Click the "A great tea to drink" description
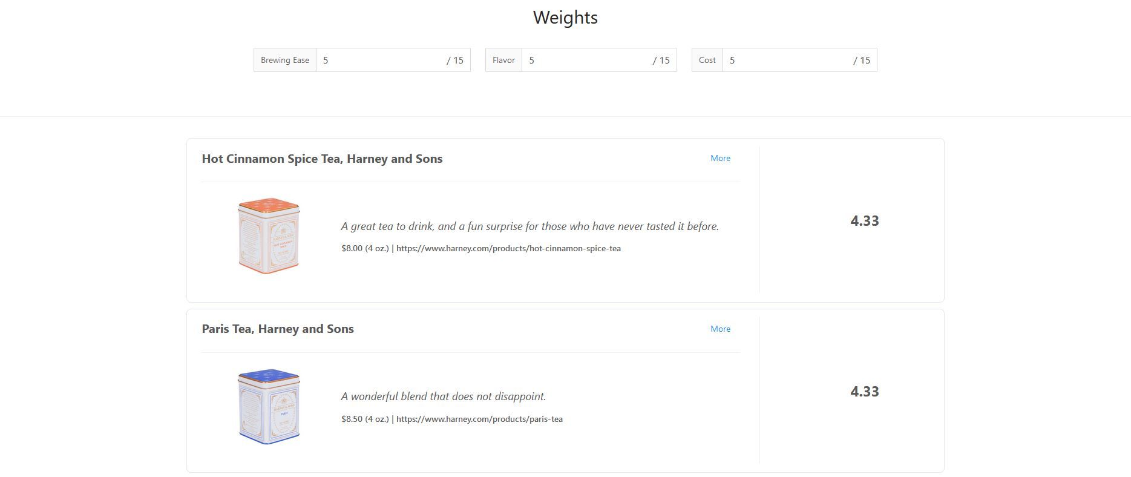This screenshot has width=1131, height=477. [529, 226]
